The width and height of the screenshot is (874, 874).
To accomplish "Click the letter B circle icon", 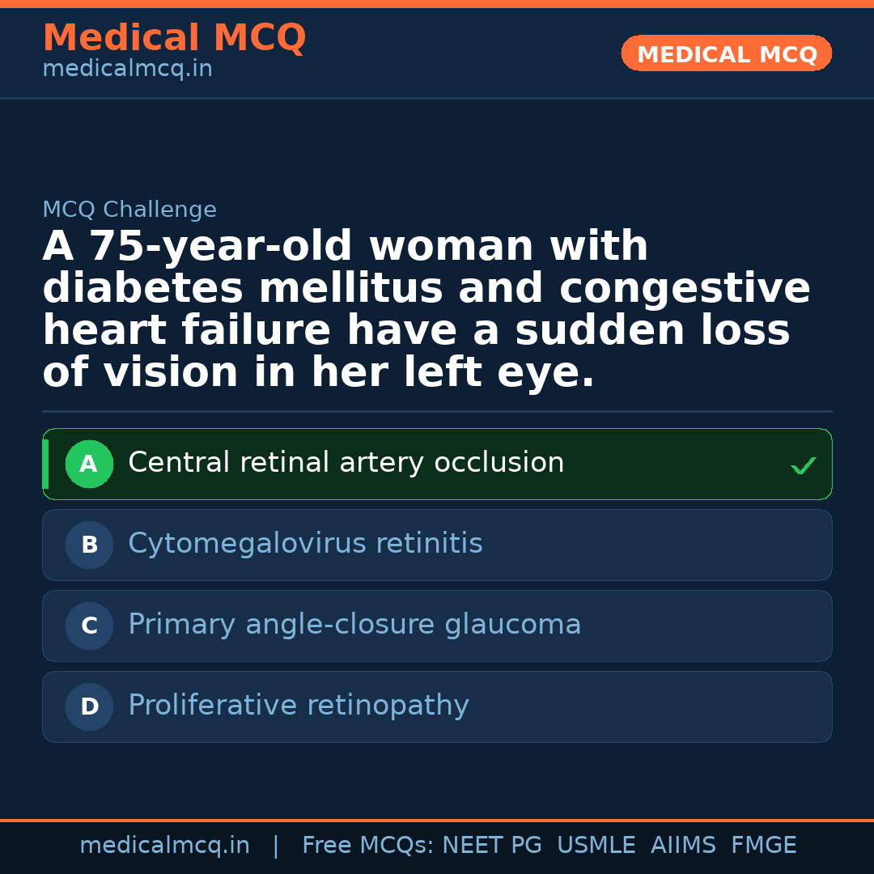I will 89,545.
